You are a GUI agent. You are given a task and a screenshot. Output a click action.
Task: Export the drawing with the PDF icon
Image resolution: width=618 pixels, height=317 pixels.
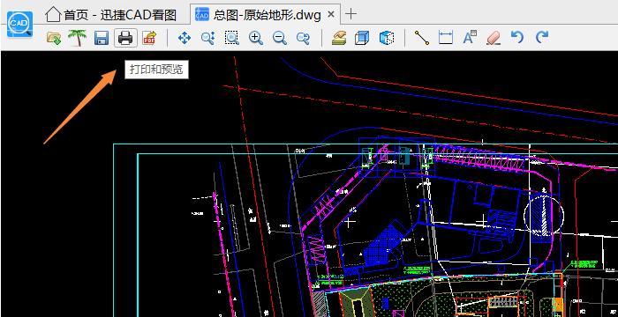(x=149, y=38)
